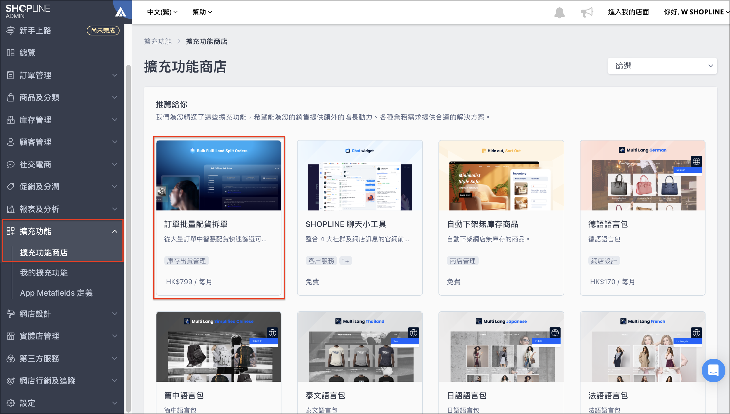
Task: Click the 客户服務 category tag
Action: click(x=321, y=261)
